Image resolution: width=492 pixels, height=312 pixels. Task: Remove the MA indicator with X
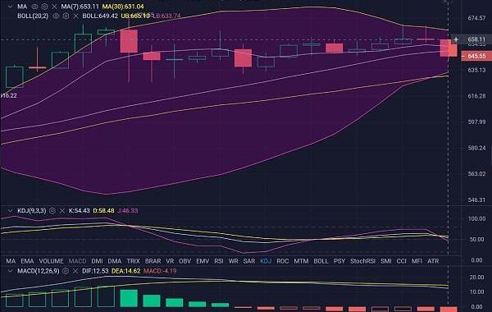54,7
